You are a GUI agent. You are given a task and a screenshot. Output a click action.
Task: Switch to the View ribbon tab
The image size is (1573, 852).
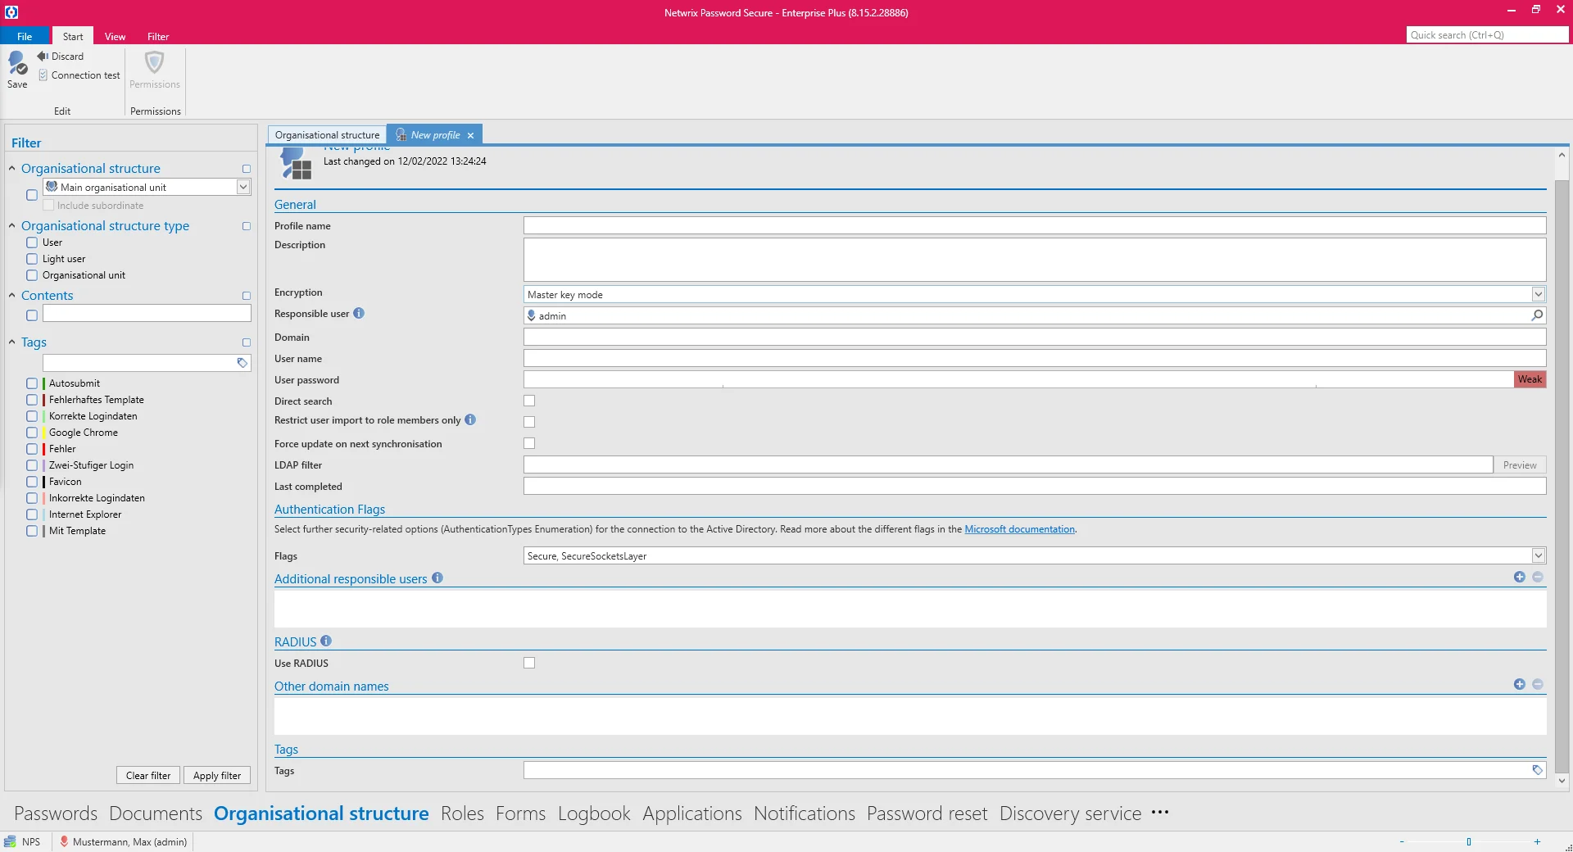click(115, 36)
